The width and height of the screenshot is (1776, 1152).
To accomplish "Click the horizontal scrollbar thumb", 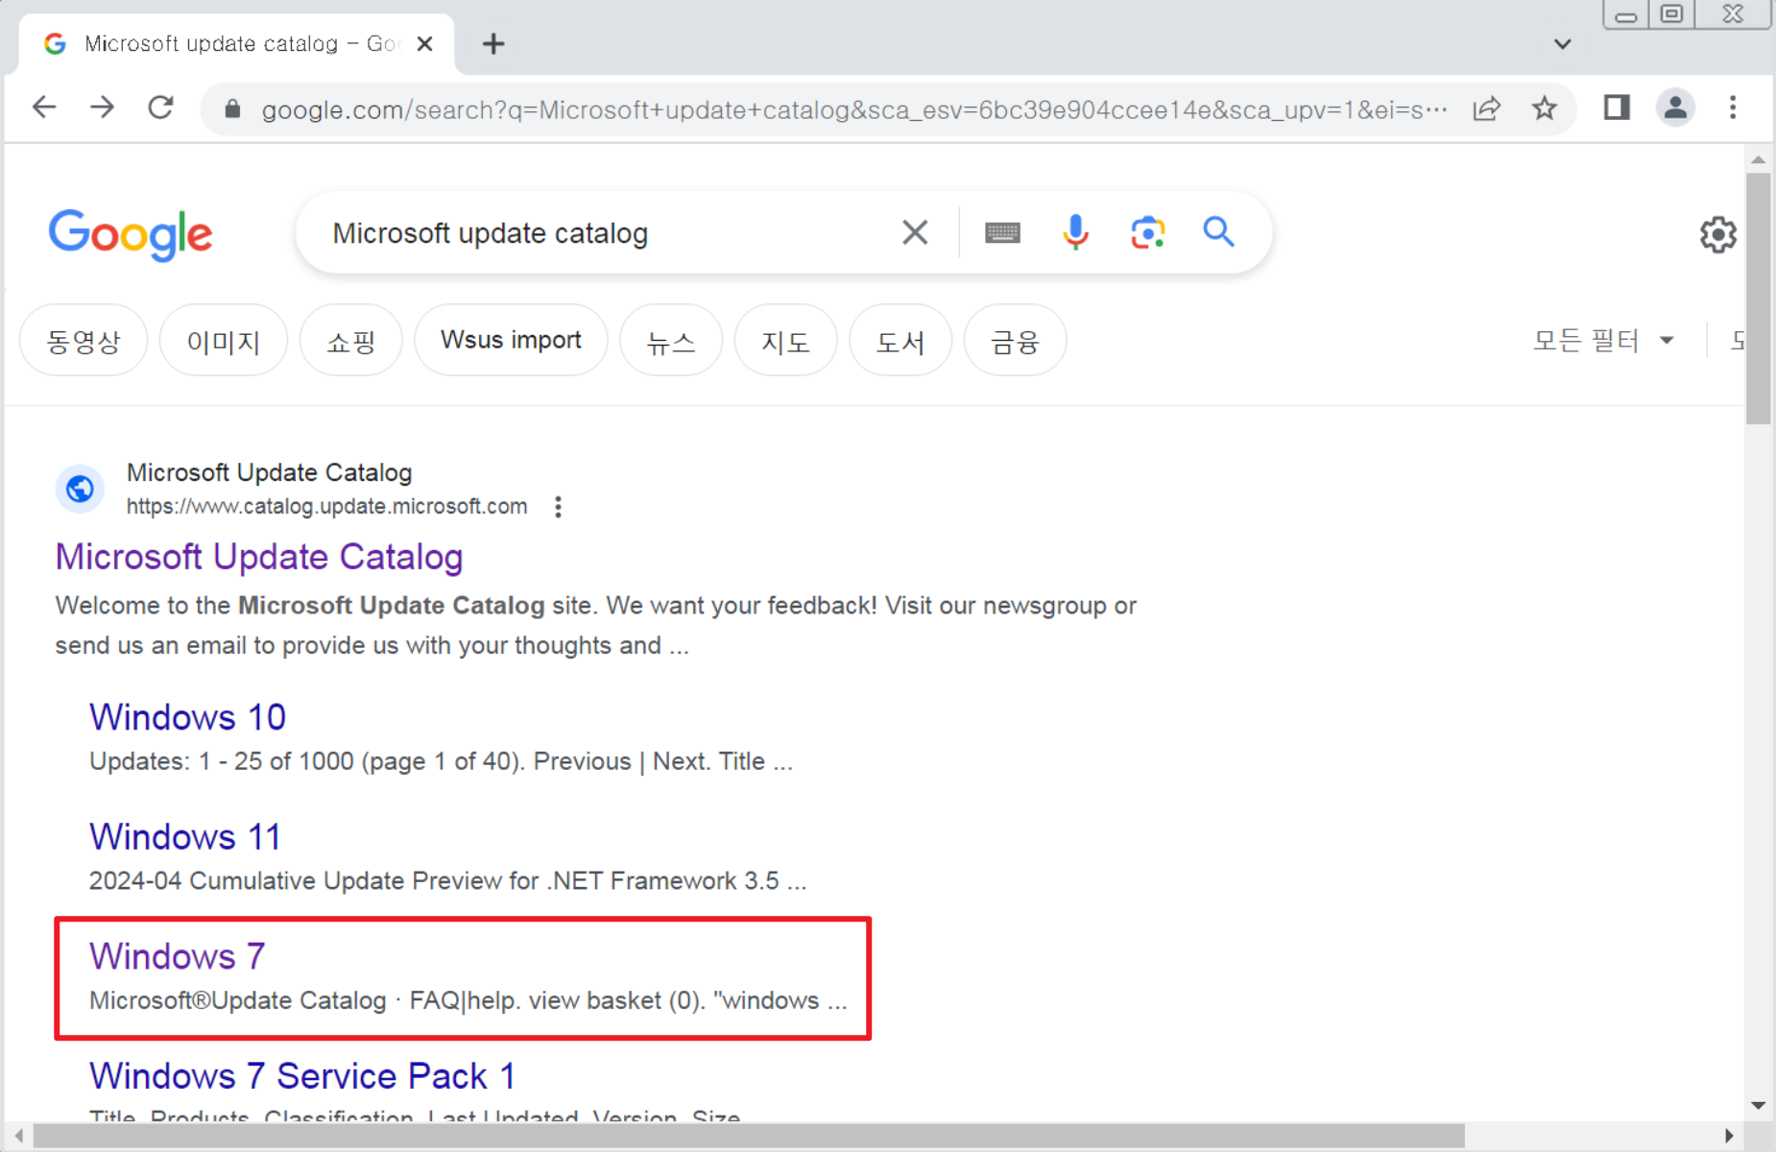I will [749, 1137].
